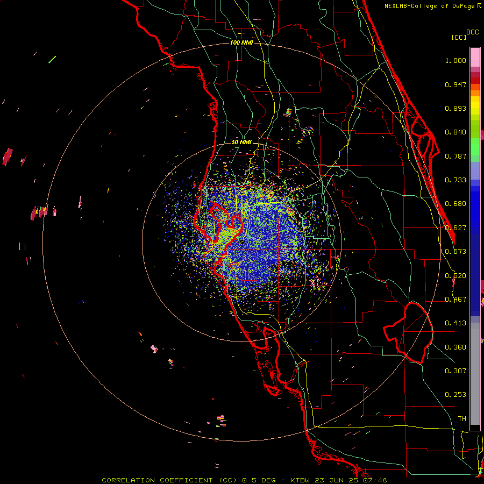Click the 0.413 legend value
Viewport: 484px width, 484px height.
coord(455,323)
